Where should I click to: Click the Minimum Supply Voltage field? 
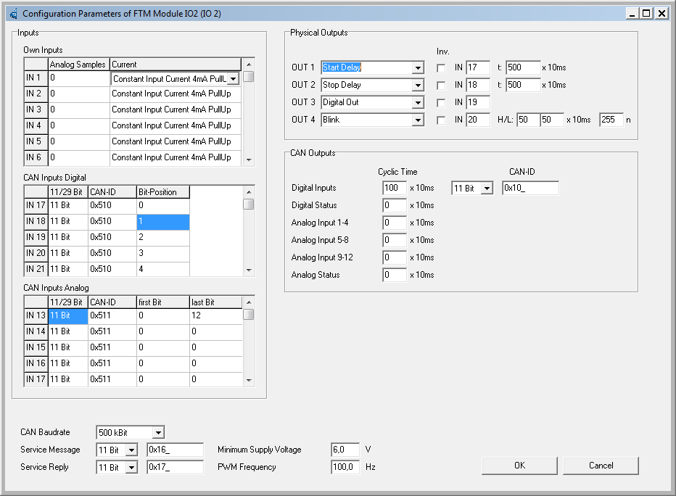[345, 450]
